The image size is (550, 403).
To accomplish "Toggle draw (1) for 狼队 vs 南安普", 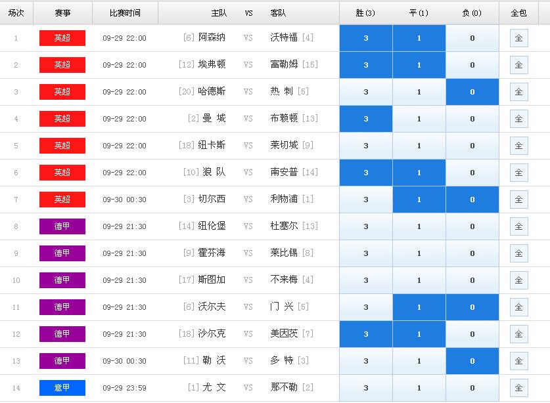I will (419, 173).
